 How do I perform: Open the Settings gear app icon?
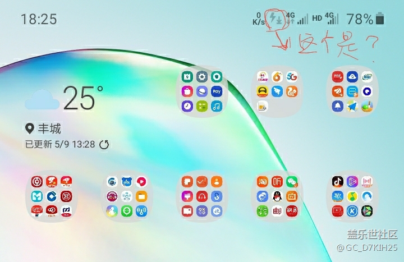pos(202,77)
